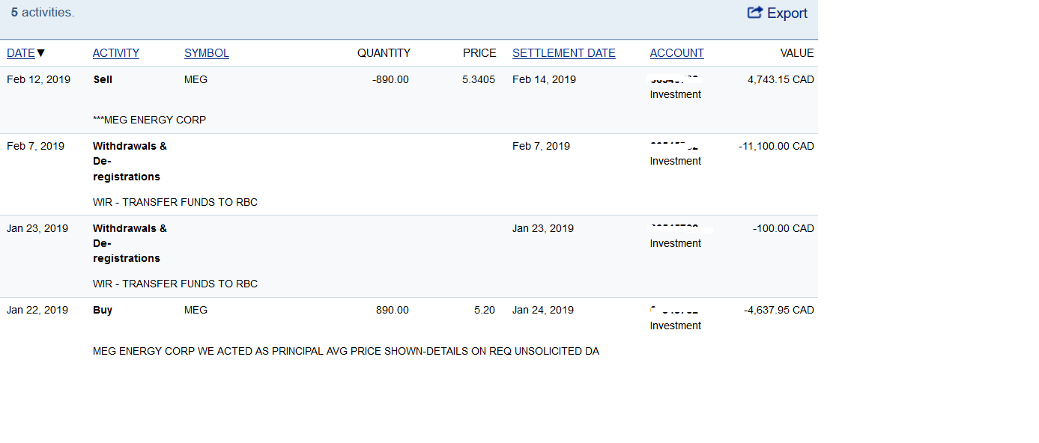The width and height of the screenshot is (1039, 443).
Task: Sort activities by the DATE column
Action: (x=21, y=53)
